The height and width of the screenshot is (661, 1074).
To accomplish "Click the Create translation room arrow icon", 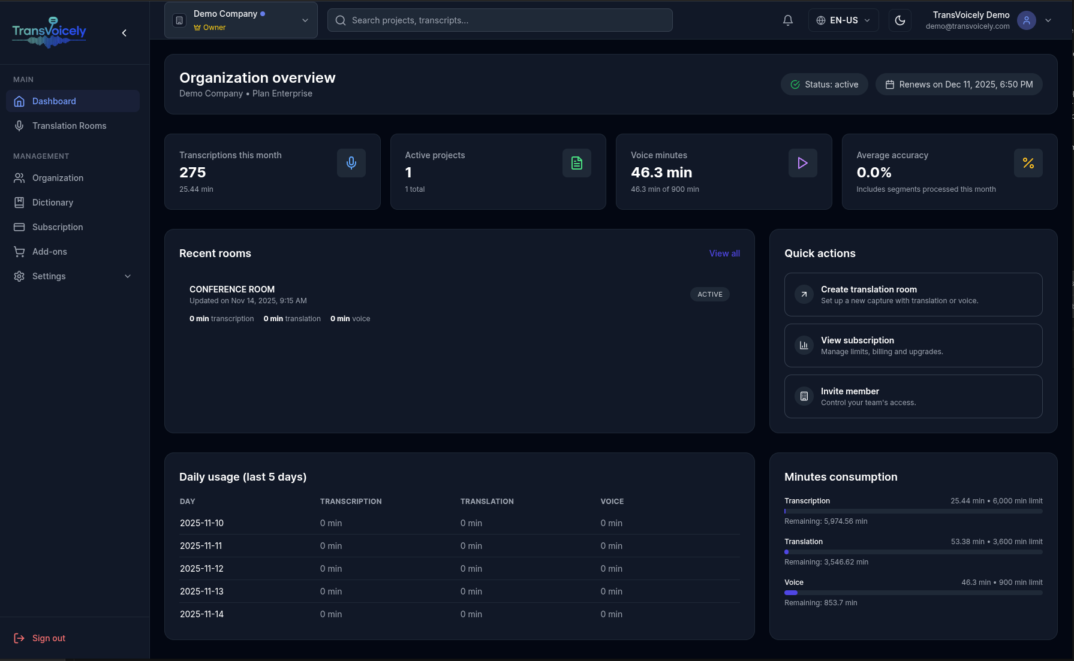I will pos(804,295).
